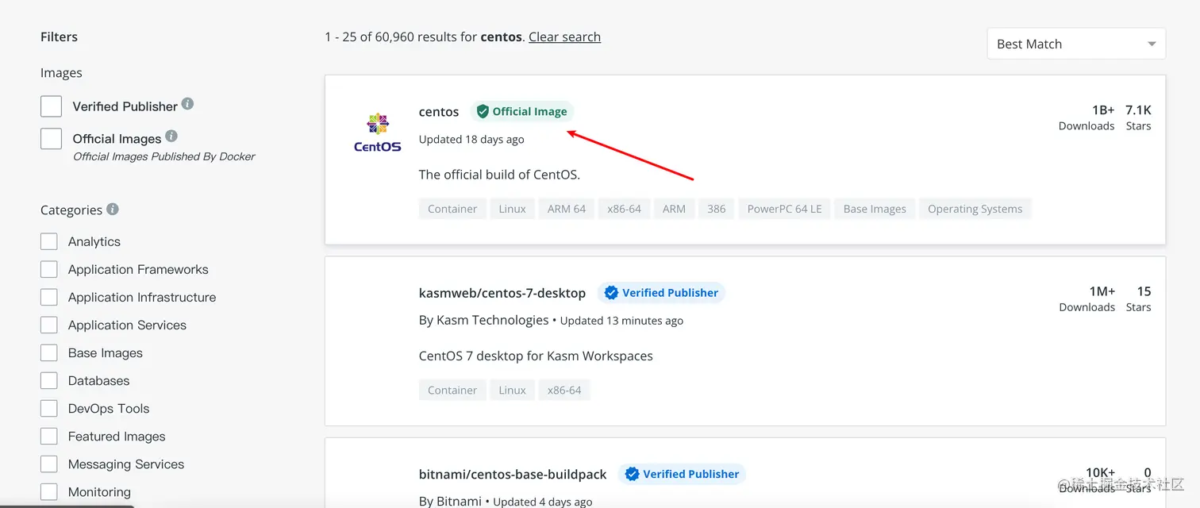
Task: Open the Best Match sort dropdown
Action: [x=1076, y=44]
